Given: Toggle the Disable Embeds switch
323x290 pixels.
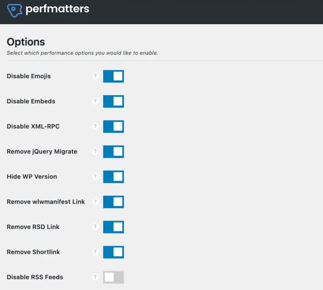Looking at the screenshot, I should [113, 101].
